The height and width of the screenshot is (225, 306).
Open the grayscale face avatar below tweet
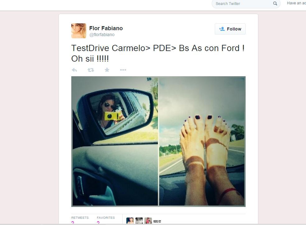tap(139, 221)
